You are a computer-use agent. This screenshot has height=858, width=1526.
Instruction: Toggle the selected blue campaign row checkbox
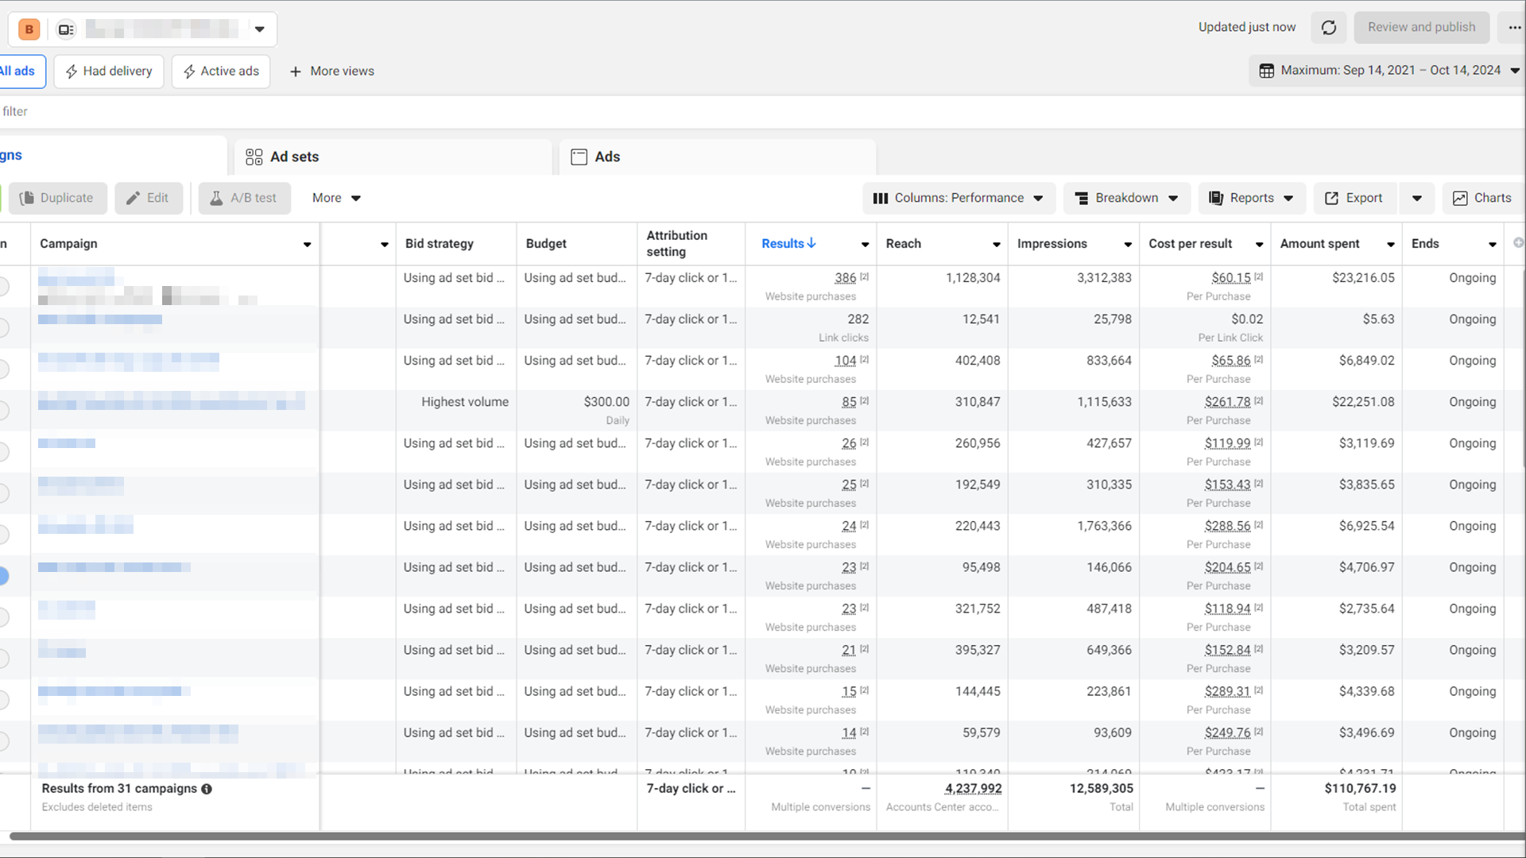pyautogui.click(x=3, y=576)
